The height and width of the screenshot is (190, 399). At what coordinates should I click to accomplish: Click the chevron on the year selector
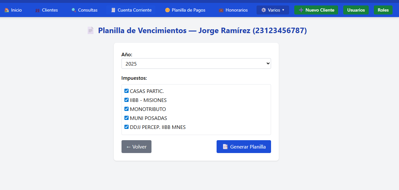point(268,63)
